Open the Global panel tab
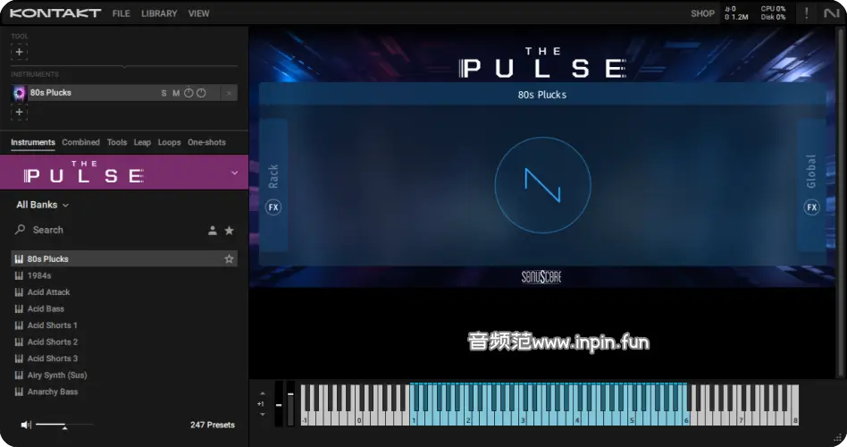Screen dimensions: 847x447 pos(811,172)
